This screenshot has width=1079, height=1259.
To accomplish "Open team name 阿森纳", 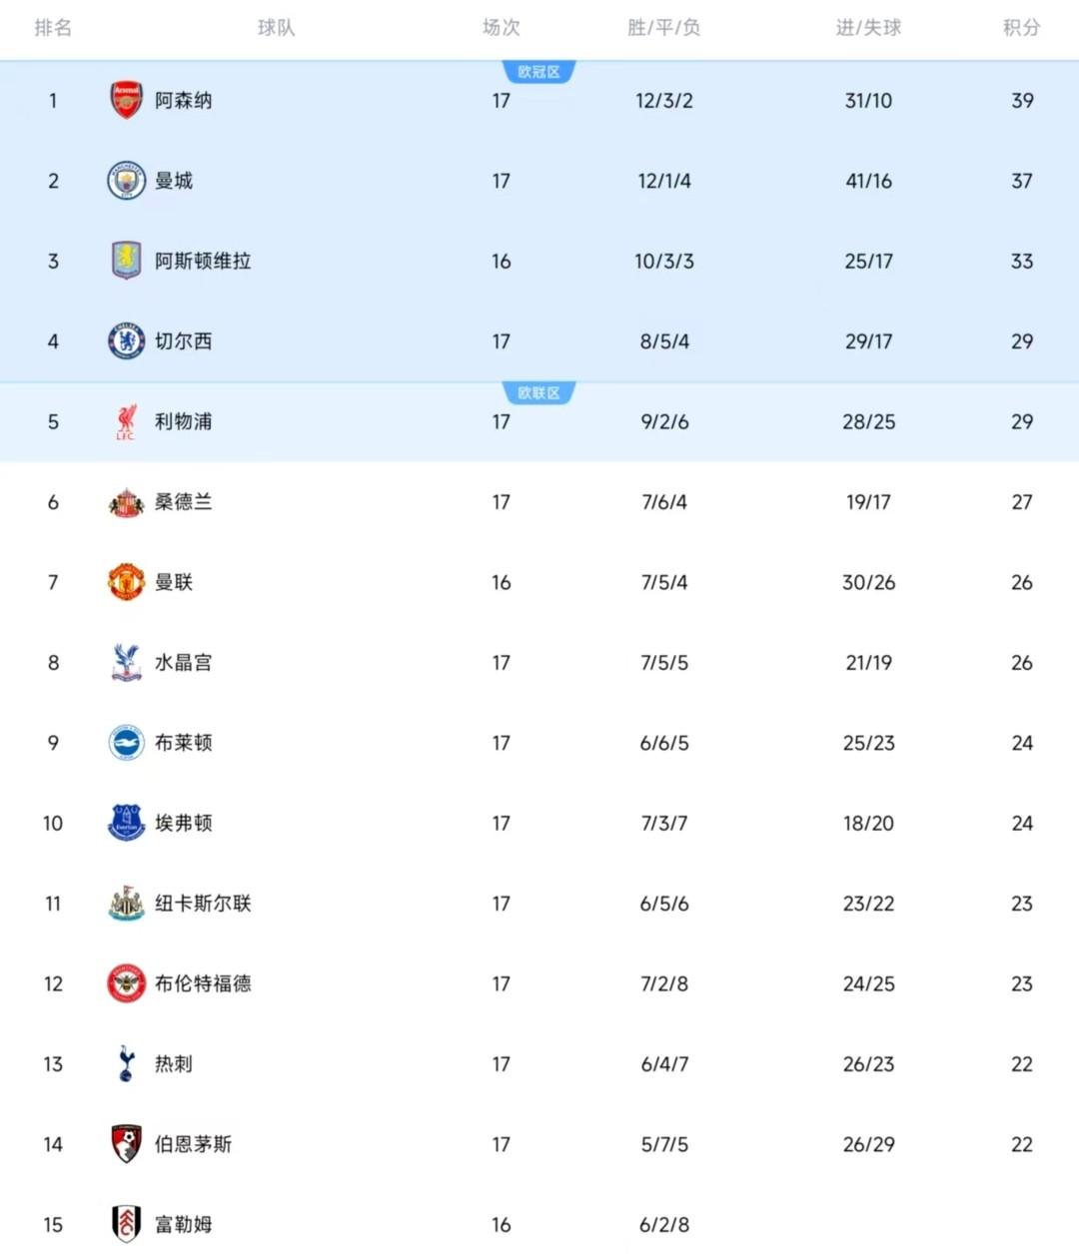I will coord(183,101).
